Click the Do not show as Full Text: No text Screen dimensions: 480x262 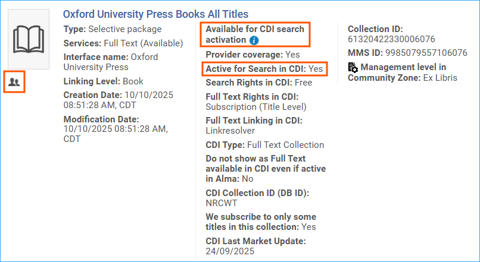[266, 169]
